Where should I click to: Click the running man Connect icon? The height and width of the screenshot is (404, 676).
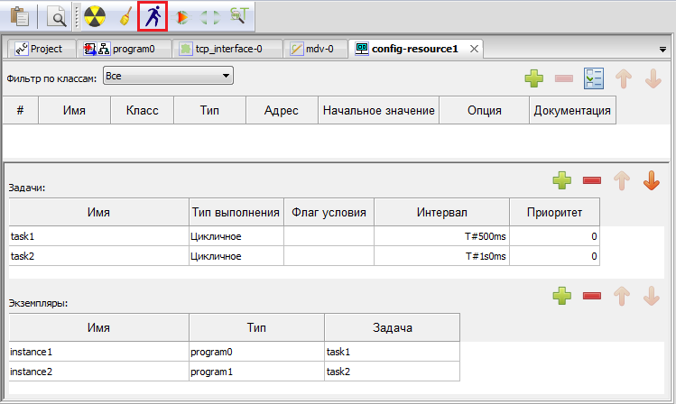pos(153,15)
